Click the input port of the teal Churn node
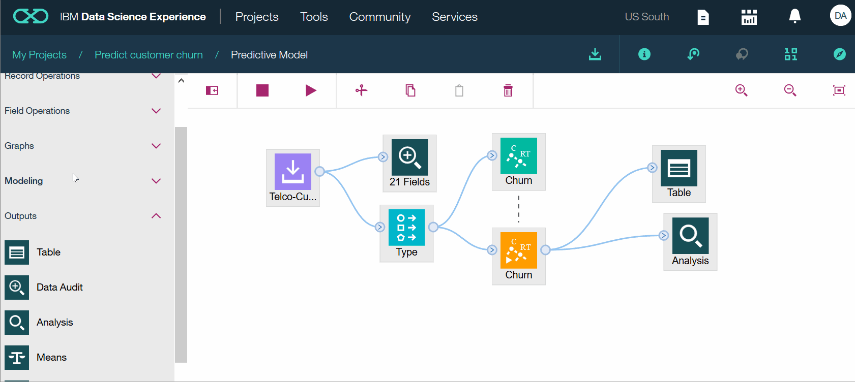The width and height of the screenshot is (855, 382). coord(492,155)
